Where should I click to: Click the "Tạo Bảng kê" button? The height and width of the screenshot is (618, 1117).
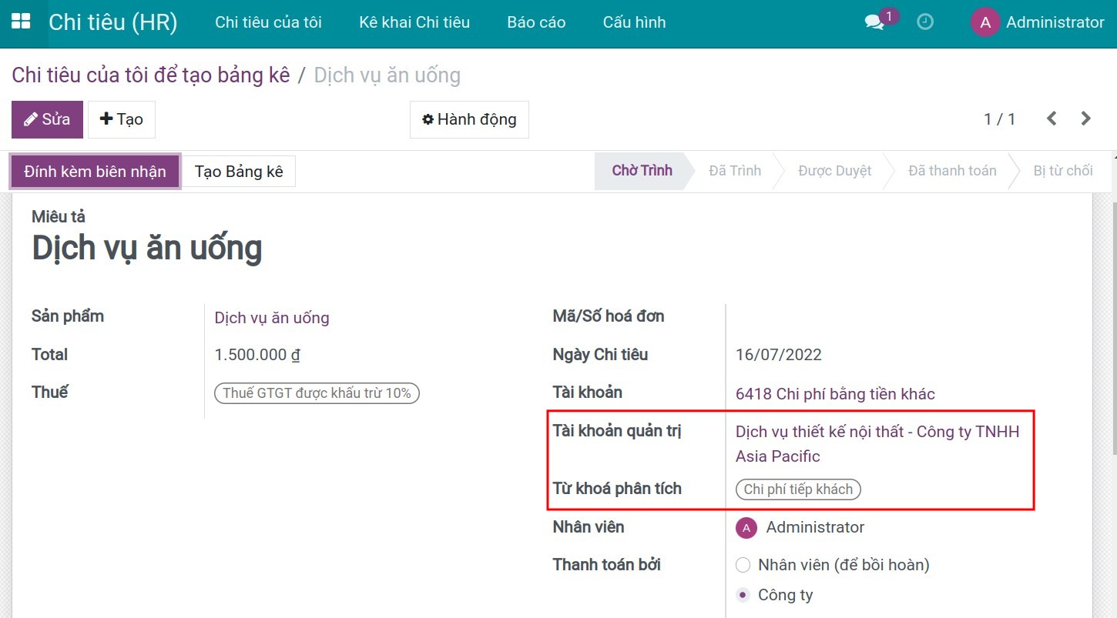[x=239, y=170]
